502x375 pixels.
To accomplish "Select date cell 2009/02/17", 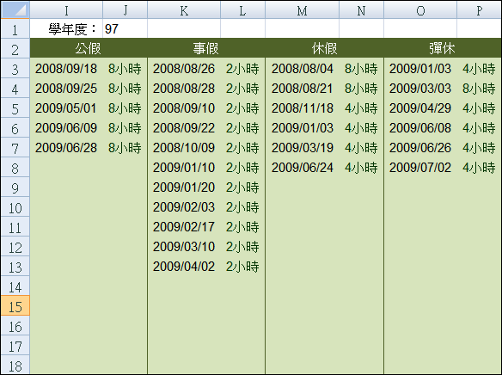I will click(x=184, y=227).
